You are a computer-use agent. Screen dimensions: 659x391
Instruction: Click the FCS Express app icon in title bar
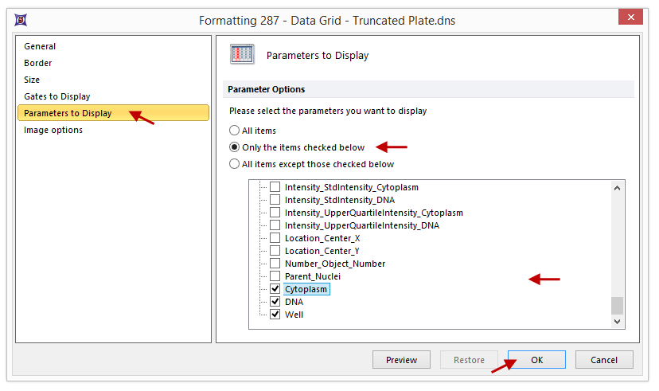[x=21, y=19]
